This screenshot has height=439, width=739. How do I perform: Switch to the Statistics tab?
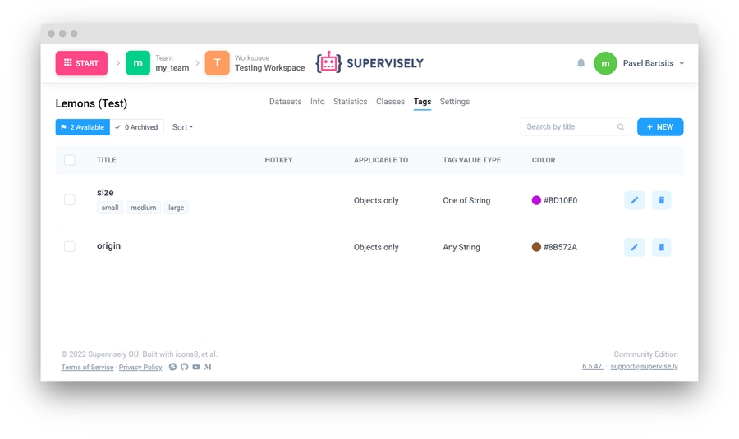pos(350,102)
